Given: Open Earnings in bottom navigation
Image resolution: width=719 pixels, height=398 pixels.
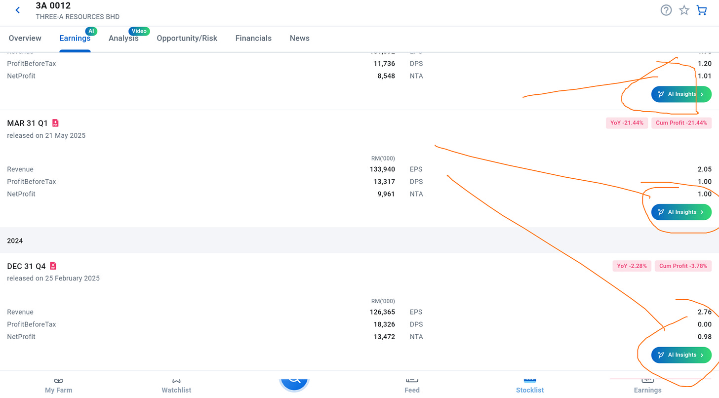Looking at the screenshot, I should click(647, 386).
